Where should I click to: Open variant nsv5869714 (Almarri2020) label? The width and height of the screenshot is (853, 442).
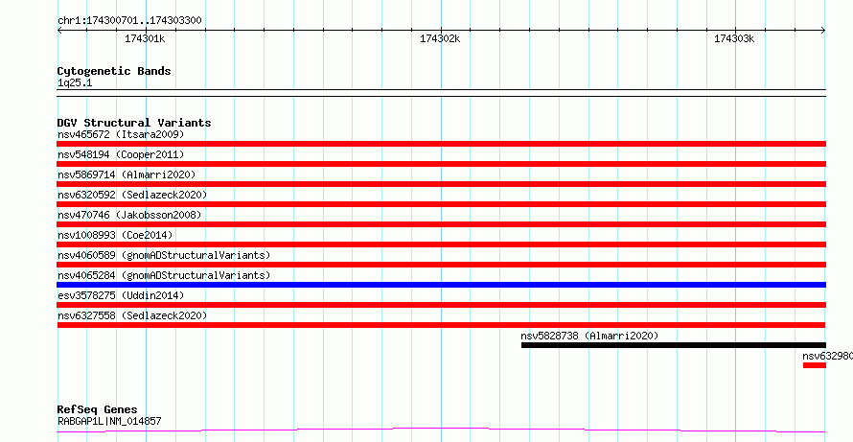(127, 174)
